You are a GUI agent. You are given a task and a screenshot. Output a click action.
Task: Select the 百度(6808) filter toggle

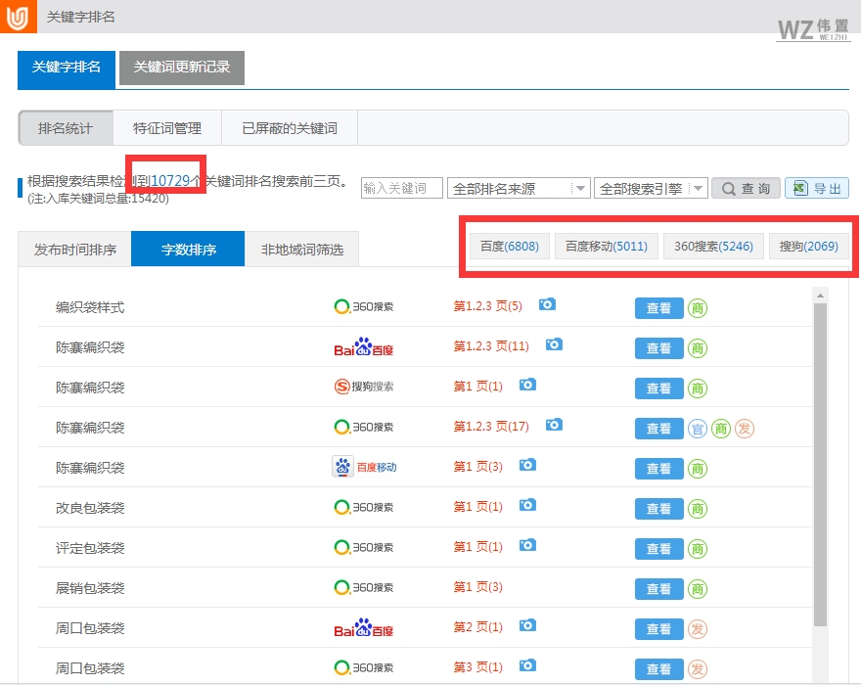click(509, 246)
